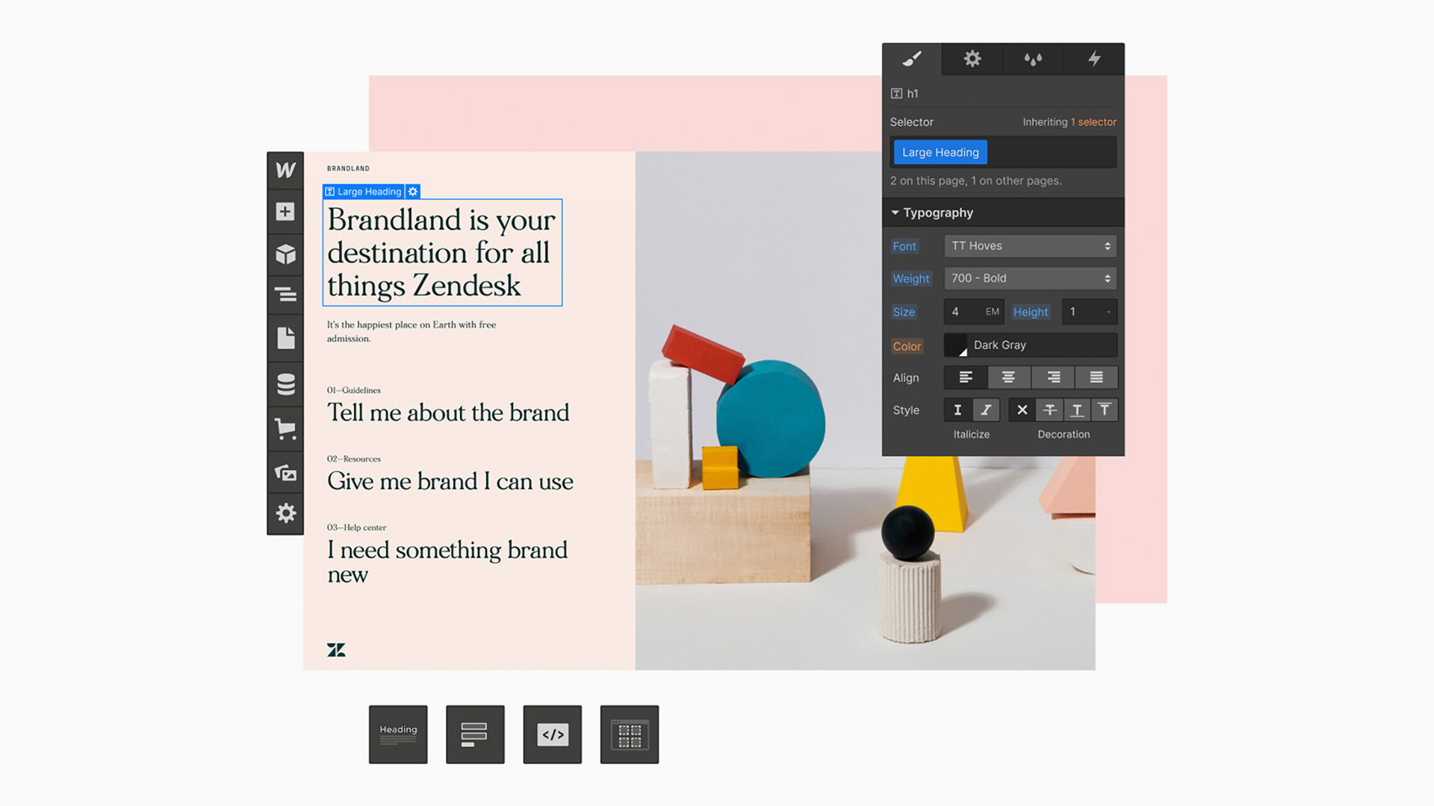The height and width of the screenshot is (806, 1434).
Task: Click the Font property label
Action: 904,246
